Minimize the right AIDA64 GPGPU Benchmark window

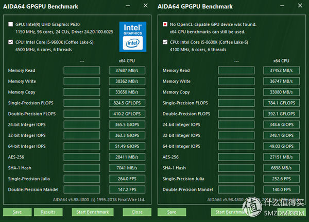(282, 6)
